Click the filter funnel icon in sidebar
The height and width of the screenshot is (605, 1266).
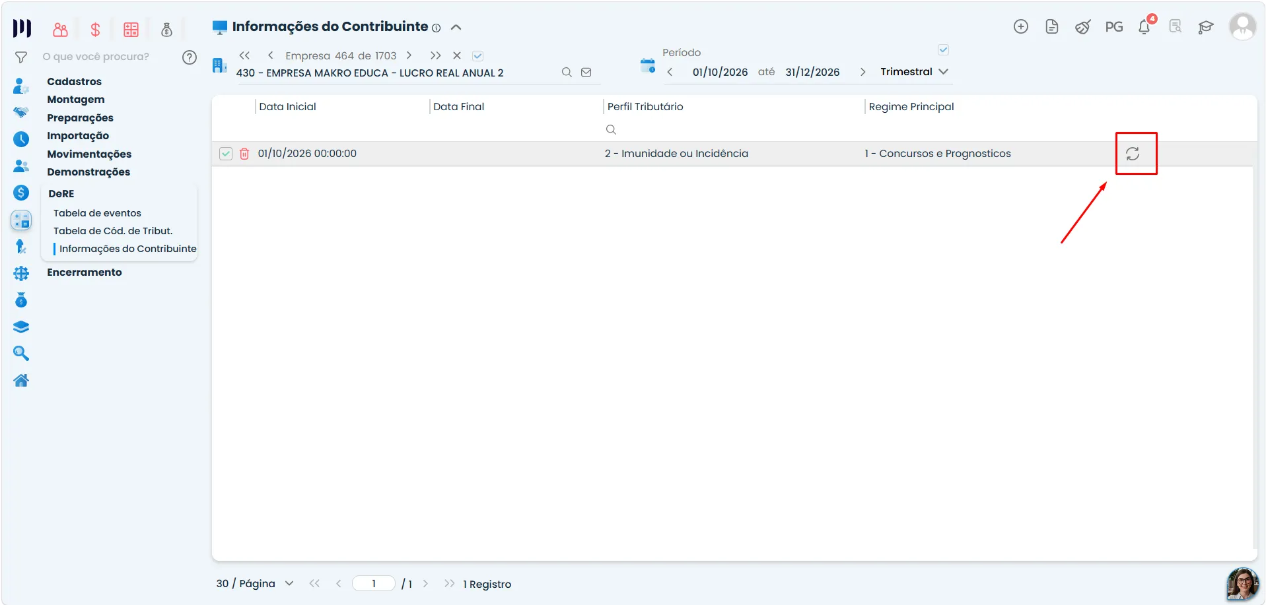(x=21, y=57)
